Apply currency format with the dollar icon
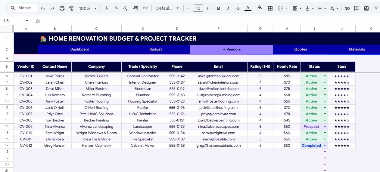 tap(107, 8)
